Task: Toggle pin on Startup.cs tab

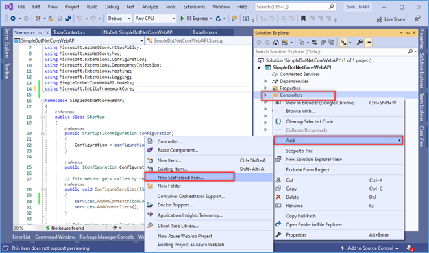Action: coord(40,33)
